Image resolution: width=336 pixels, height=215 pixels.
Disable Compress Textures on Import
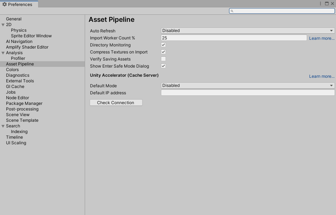click(x=163, y=52)
